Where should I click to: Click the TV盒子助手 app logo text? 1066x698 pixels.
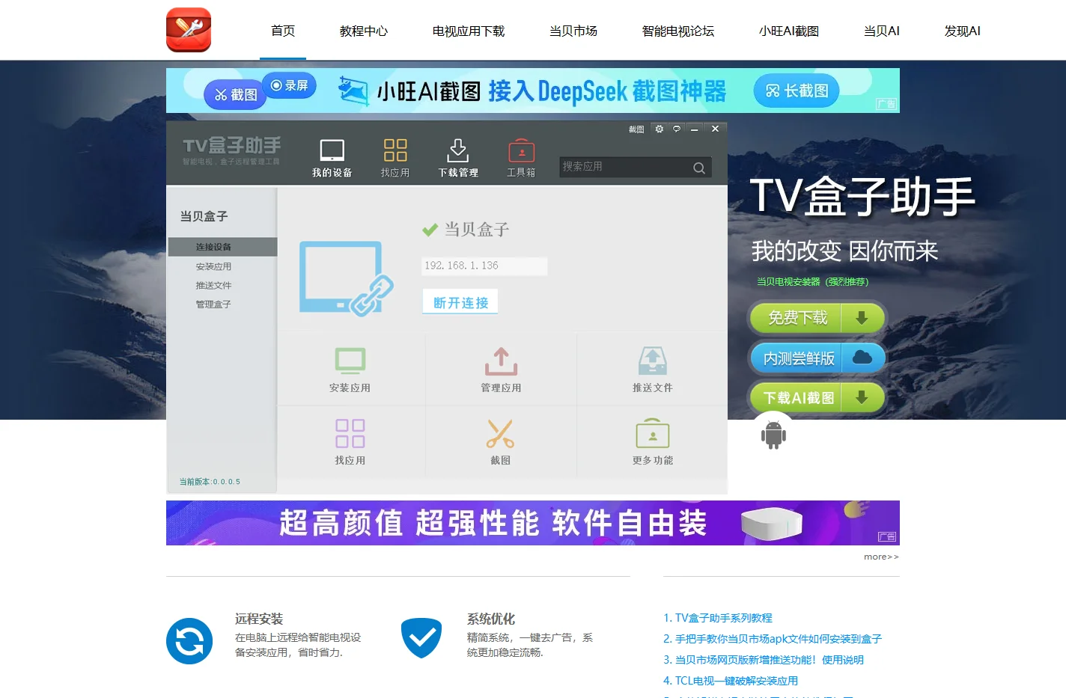coord(232,145)
